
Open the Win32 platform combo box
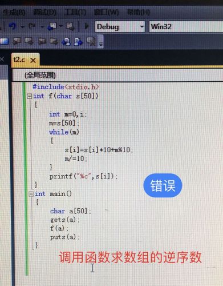tap(186, 26)
